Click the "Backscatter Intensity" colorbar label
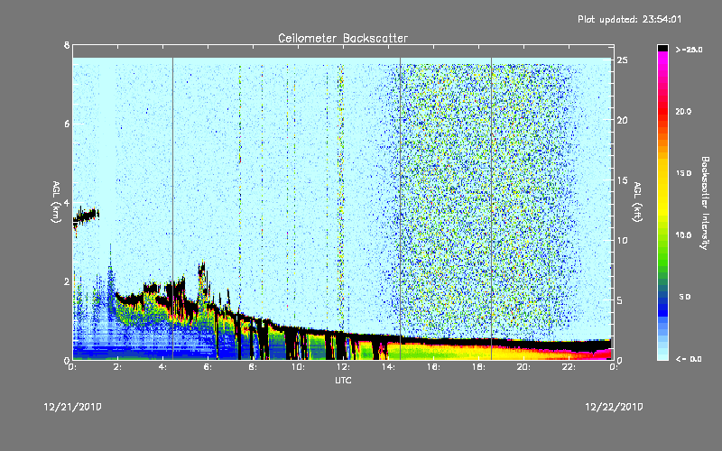Image resolution: width=722 pixels, height=451 pixels. (704, 203)
